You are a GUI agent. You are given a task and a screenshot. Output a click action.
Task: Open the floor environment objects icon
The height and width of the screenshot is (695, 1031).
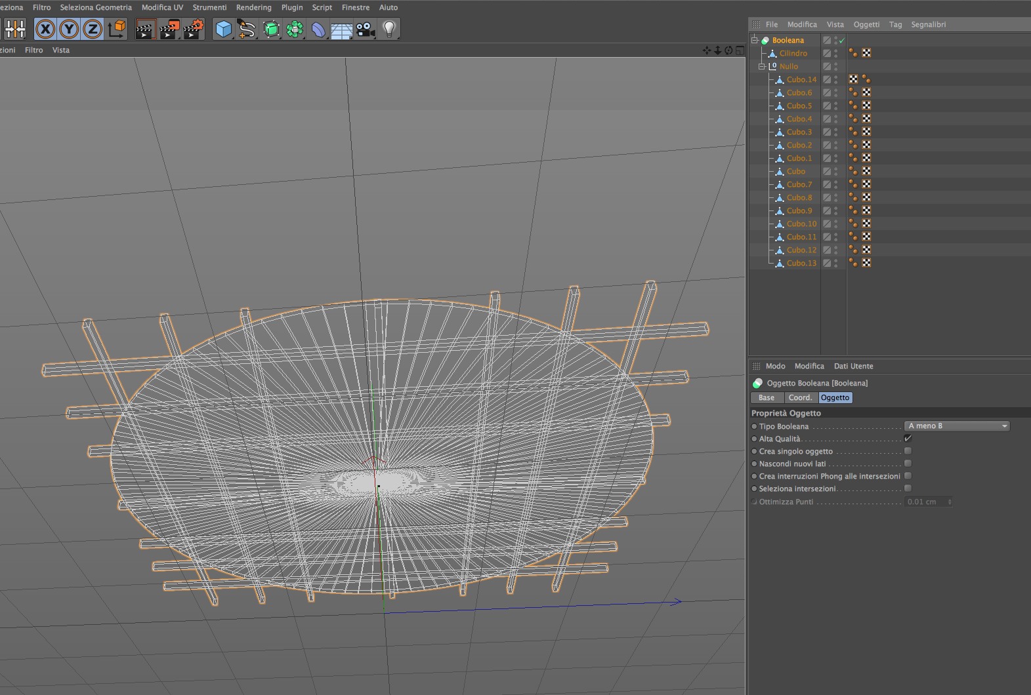point(341,29)
